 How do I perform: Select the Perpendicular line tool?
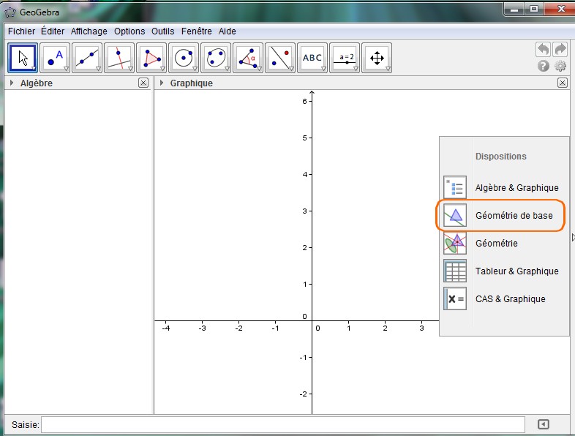tap(119, 58)
